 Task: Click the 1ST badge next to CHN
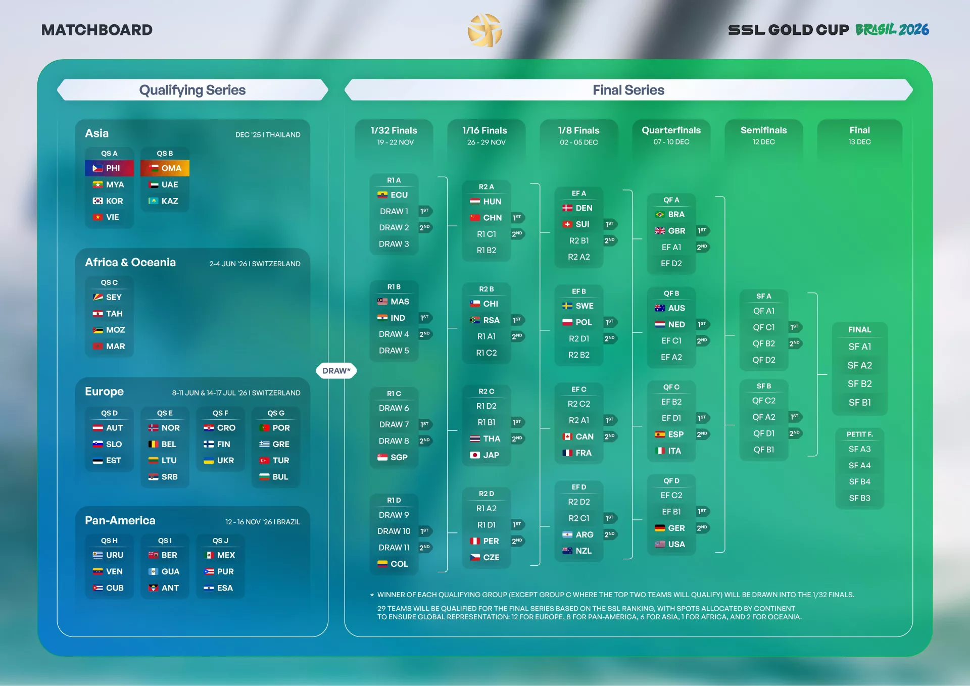(517, 218)
